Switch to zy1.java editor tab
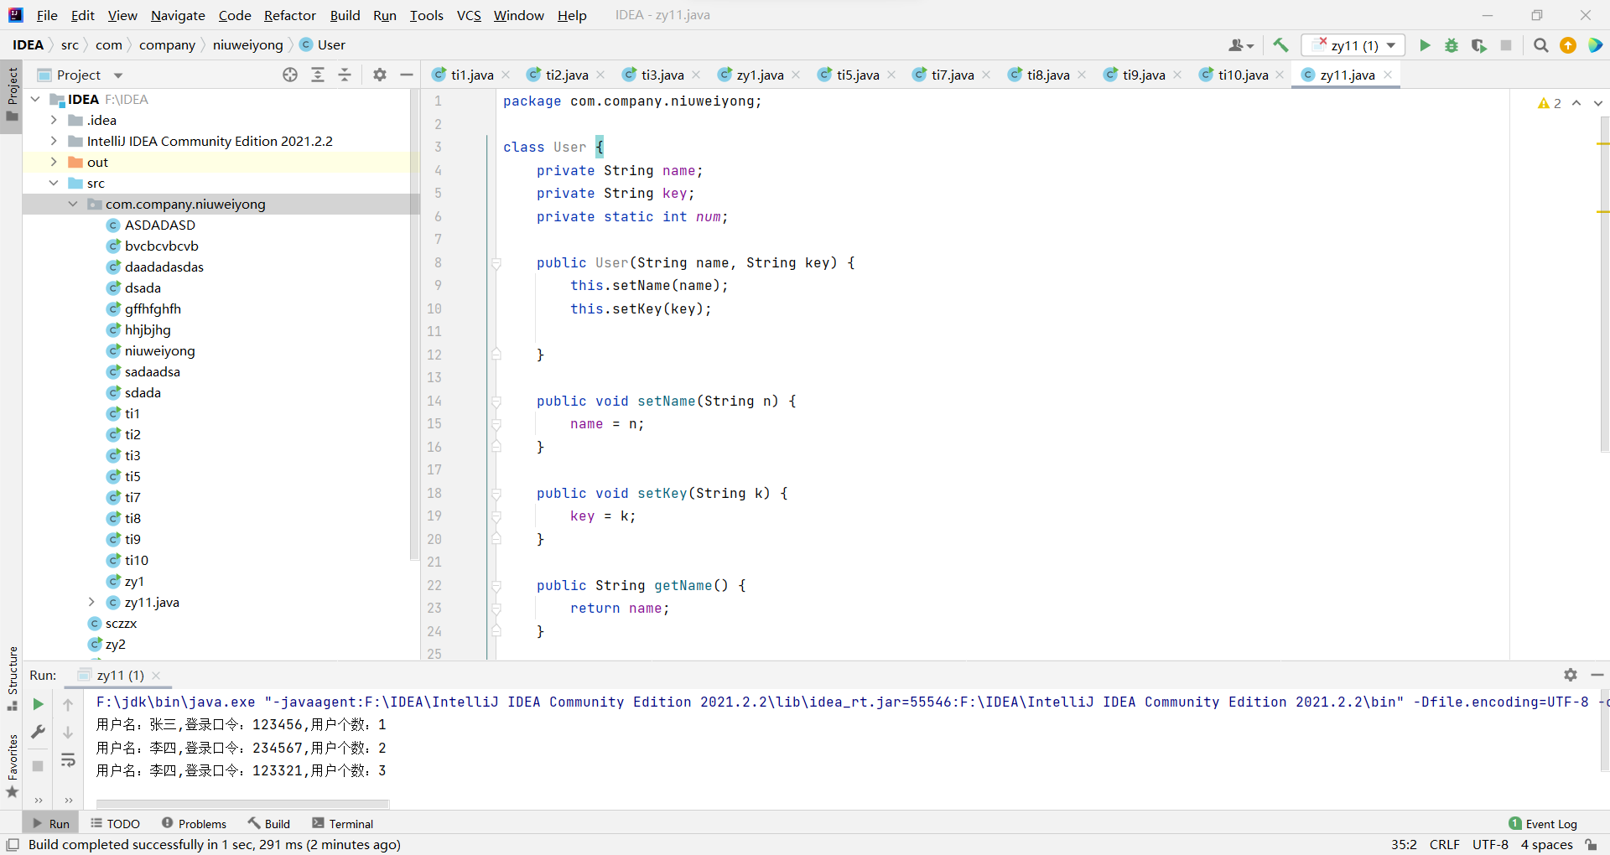Viewport: 1610px width, 855px height. [760, 75]
